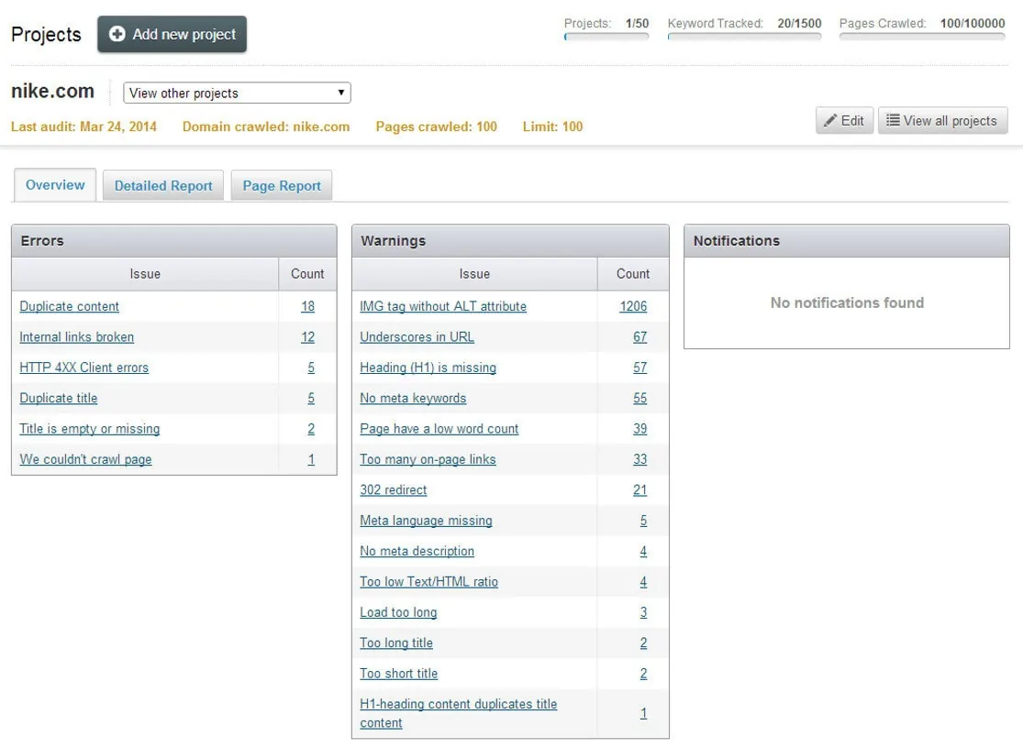The image size is (1023, 747).
Task: Open the Title is empty or missing issue
Action: (89, 429)
